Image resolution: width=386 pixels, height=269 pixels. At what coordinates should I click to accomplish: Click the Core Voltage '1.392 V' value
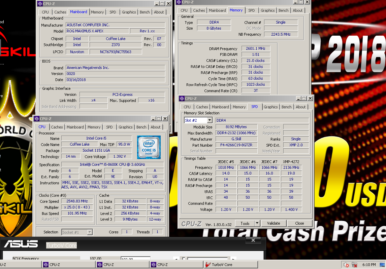click(x=120, y=156)
